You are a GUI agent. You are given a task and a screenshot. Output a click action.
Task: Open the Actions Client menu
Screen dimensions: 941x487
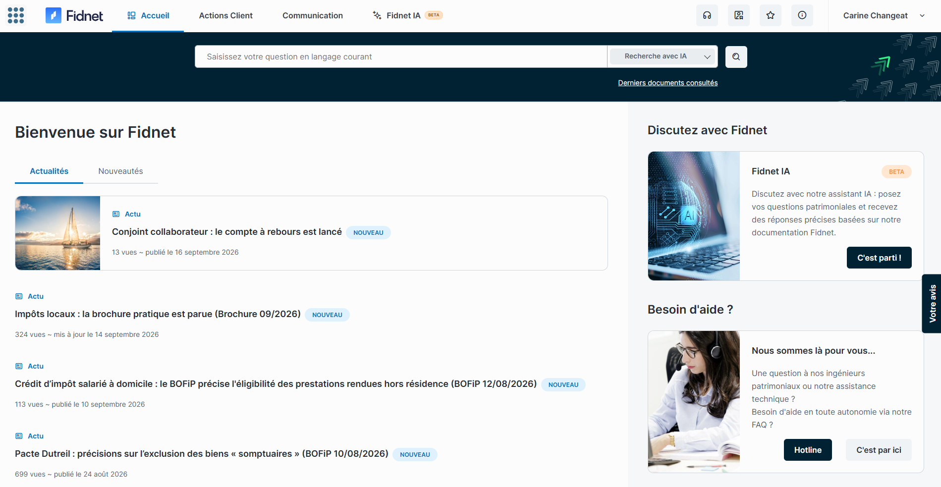(x=226, y=15)
